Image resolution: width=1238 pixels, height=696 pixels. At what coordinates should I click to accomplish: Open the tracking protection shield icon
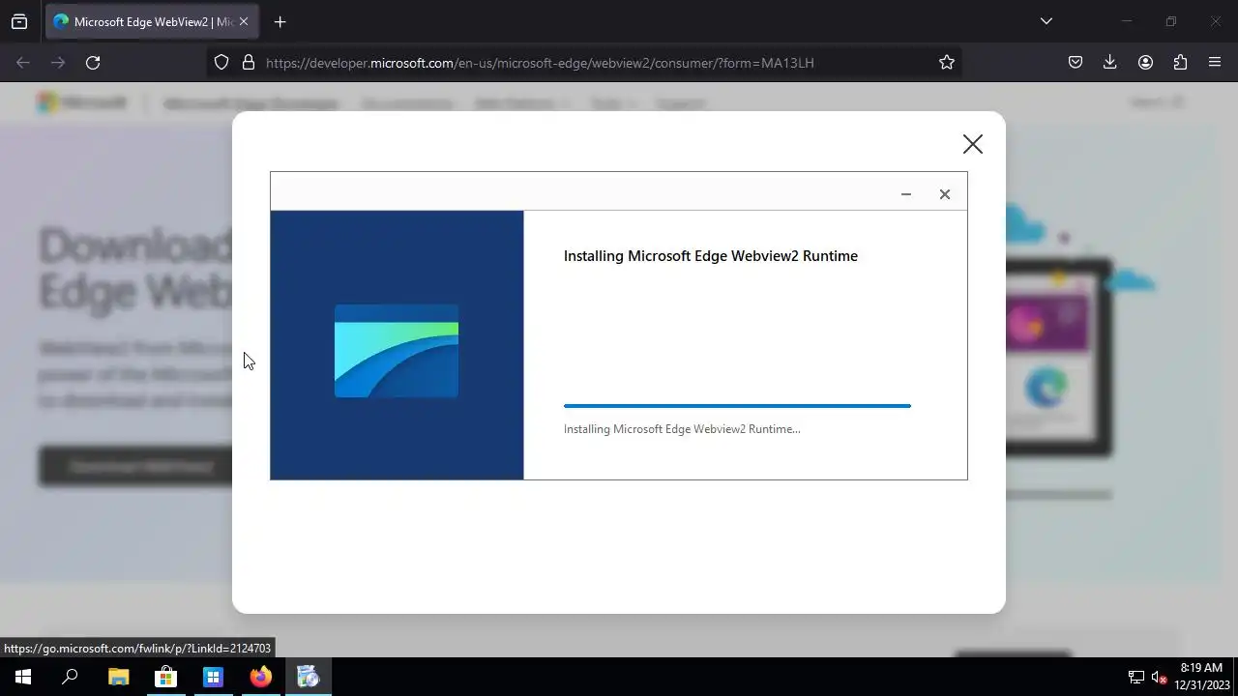[221, 63]
